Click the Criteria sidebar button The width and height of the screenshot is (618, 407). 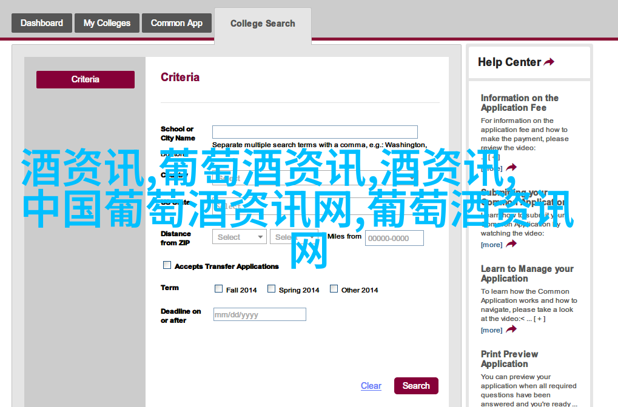click(86, 79)
